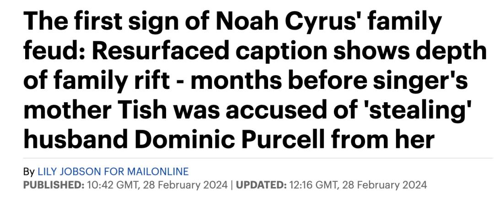494x197 pixels.
Task: Open author link Lily Jobson for MailOnline
Action: pos(113,172)
